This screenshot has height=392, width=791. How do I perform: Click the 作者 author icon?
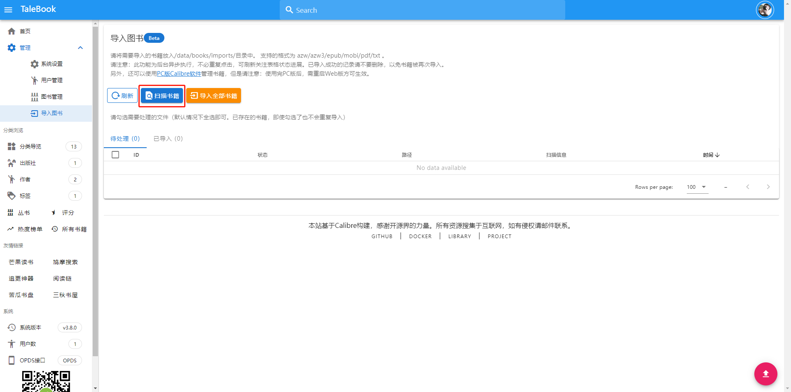(x=12, y=179)
